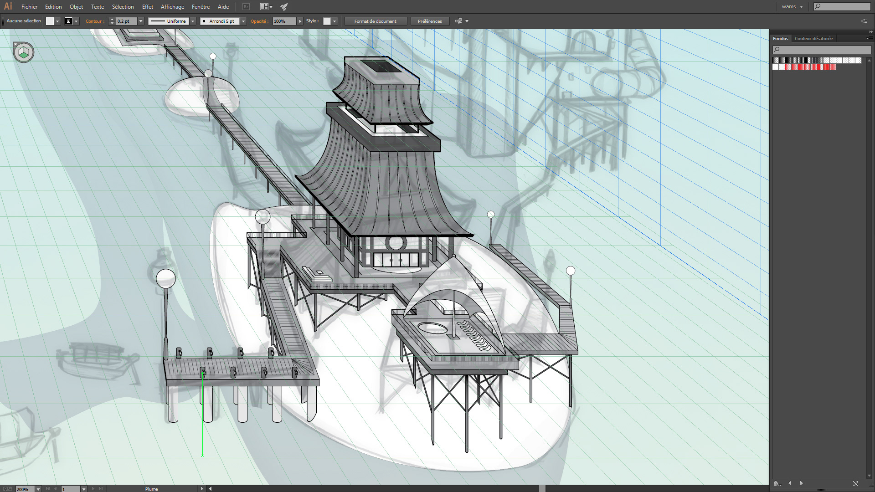Viewport: 875px width, 492px height.
Task: Click the Format de document button
Action: click(375, 21)
